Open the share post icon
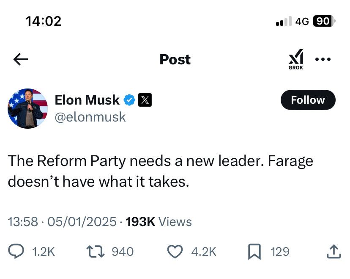350x279 pixels. click(x=334, y=251)
